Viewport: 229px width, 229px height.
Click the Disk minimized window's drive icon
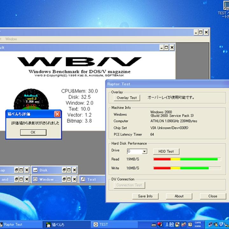point(35,170)
